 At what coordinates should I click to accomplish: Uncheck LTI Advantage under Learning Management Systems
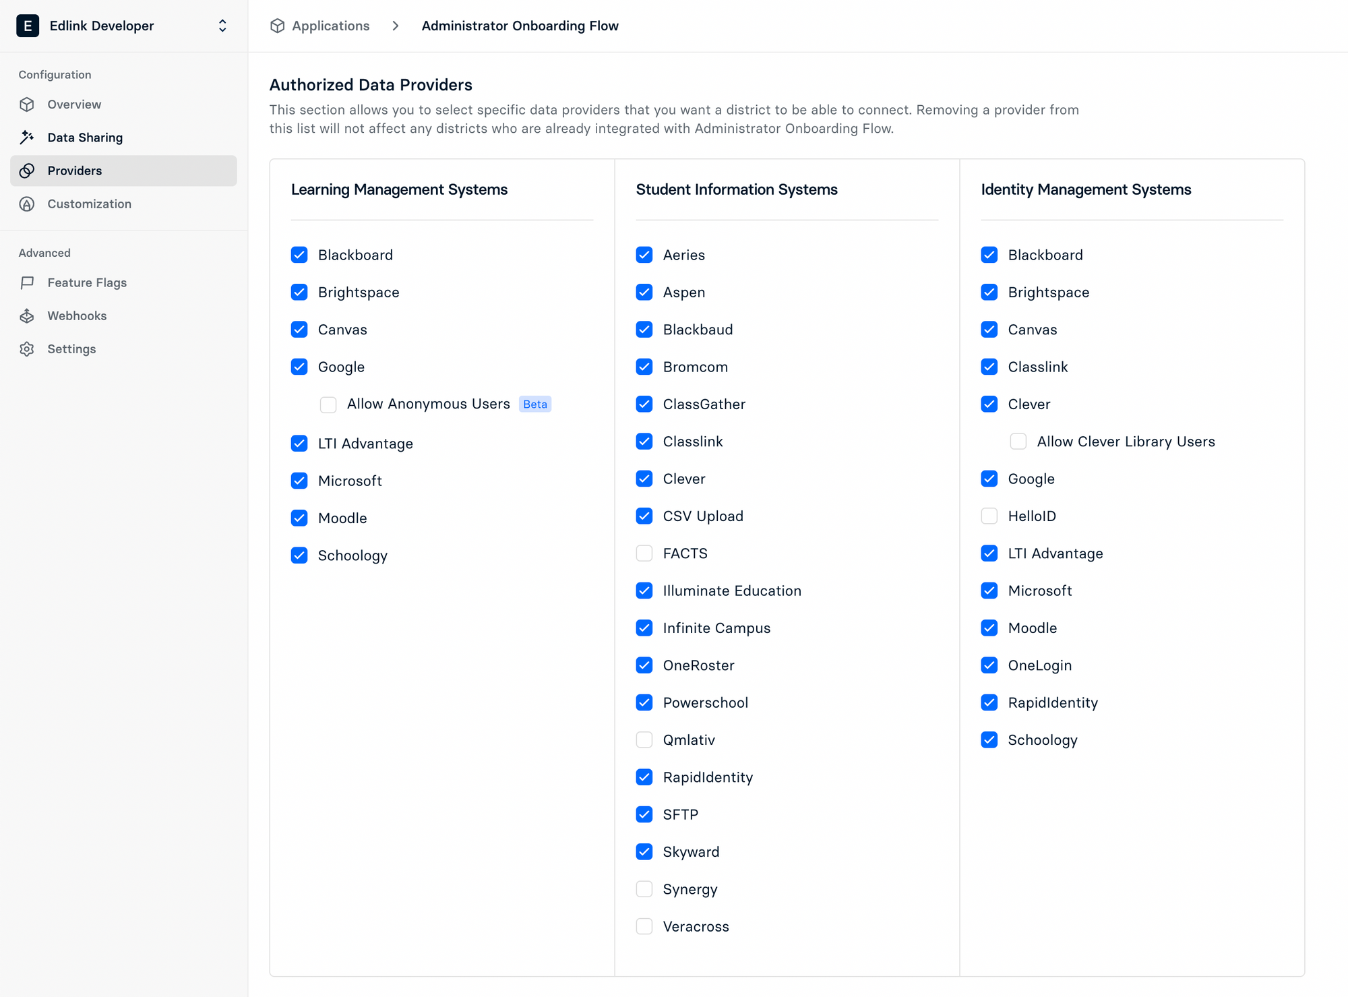pos(299,444)
